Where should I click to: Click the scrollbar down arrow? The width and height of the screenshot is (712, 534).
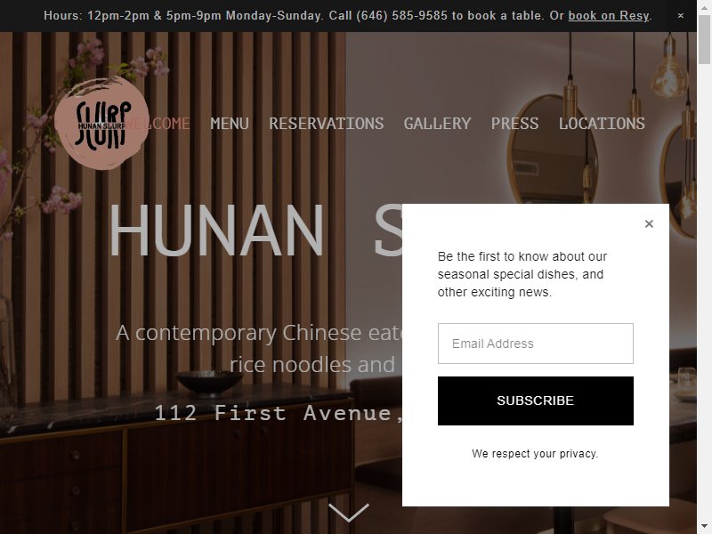point(704,527)
